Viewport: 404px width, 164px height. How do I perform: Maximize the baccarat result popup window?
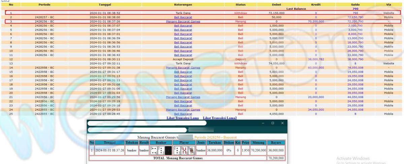(x=273, y=123)
